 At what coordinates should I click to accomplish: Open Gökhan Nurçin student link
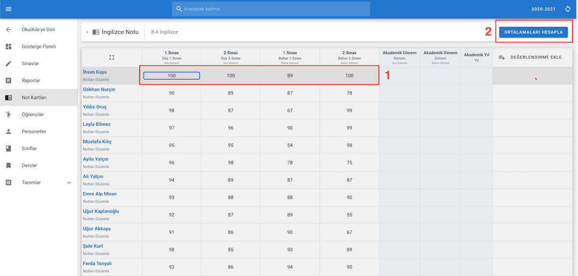(99, 90)
